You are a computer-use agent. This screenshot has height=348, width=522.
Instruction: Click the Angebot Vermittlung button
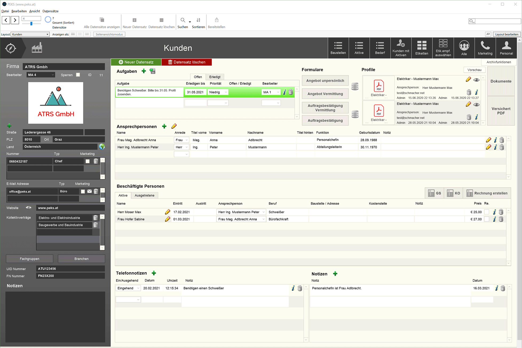pos(325,94)
